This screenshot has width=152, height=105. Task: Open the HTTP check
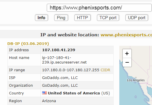point(82,18)
